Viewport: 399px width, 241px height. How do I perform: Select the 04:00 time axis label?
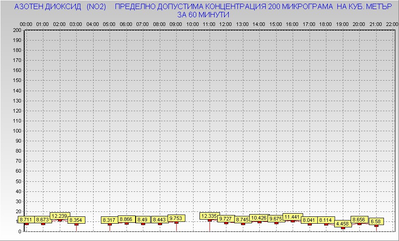(93, 24)
